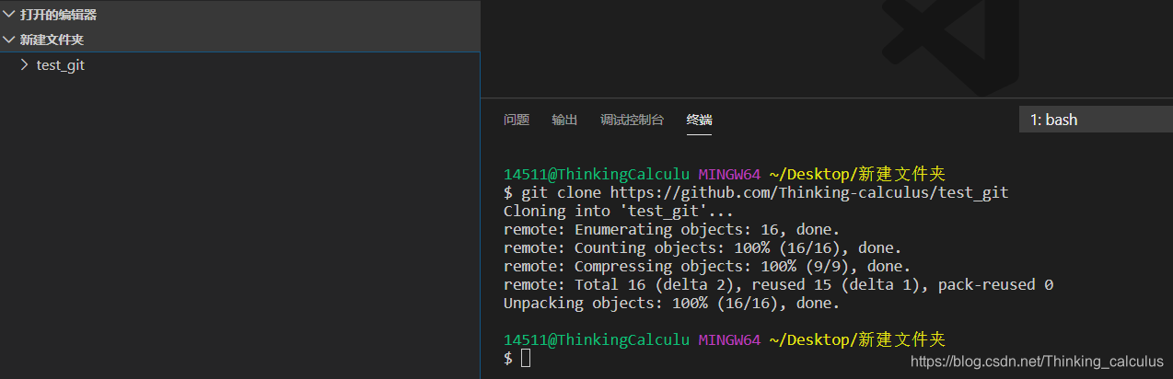
Task: Click the first 14511@ThinkingCalculu prompt text
Action: pyautogui.click(x=596, y=174)
